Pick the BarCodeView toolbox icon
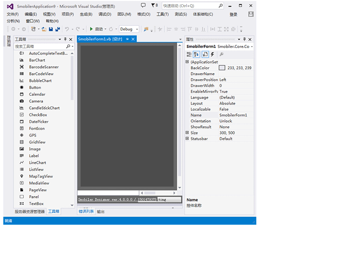 pos(22,74)
